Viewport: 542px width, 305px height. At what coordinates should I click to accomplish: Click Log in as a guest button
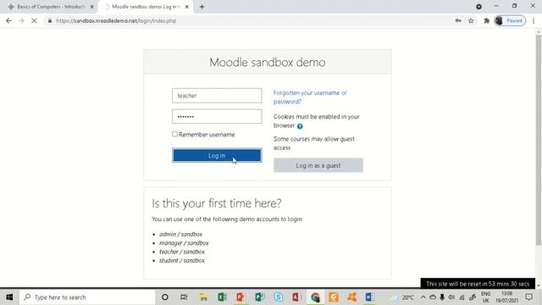click(318, 165)
